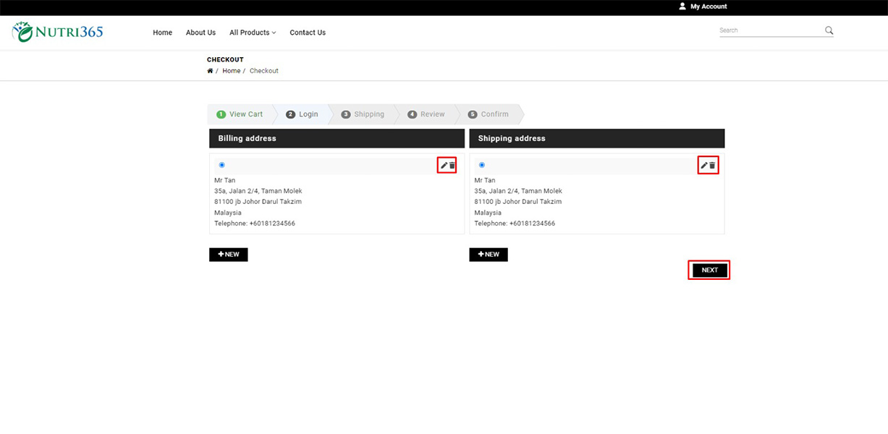Click the Nutri365 logo

pos(58,32)
